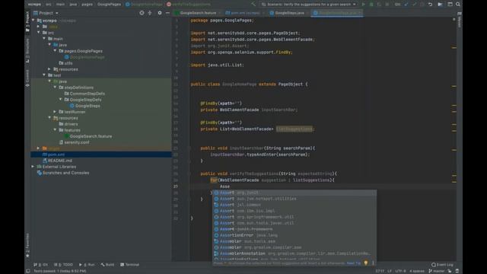Select Assert org.junit completion suggestion
This screenshot has width=487, height=274.
click(294, 193)
